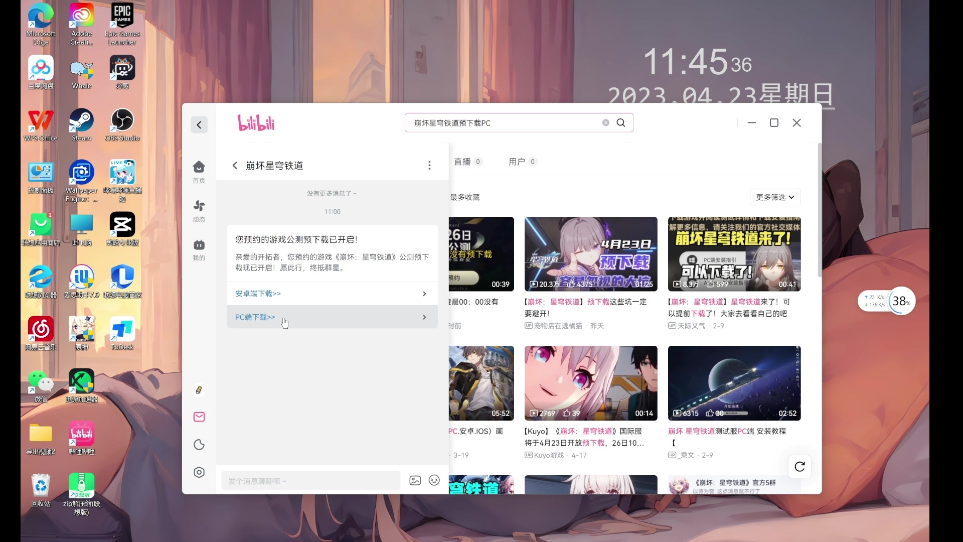The width and height of the screenshot is (963, 542).
Task: Open 导出视频2 folder on desktop
Action: pyautogui.click(x=41, y=438)
